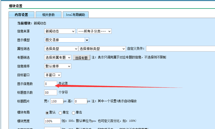
Task: Open the 图文混排 display model dropdown
Action: pos(67,40)
